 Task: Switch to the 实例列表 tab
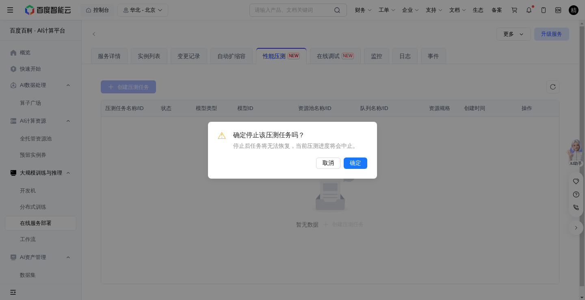149,56
